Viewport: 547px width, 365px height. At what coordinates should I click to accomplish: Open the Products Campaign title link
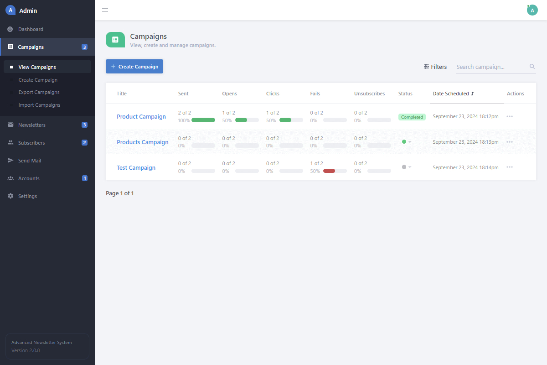[x=142, y=142]
